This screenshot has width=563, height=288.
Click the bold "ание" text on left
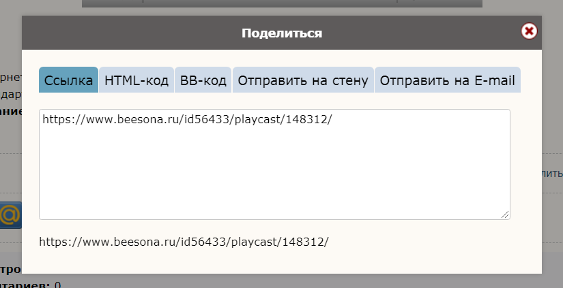coord(10,111)
